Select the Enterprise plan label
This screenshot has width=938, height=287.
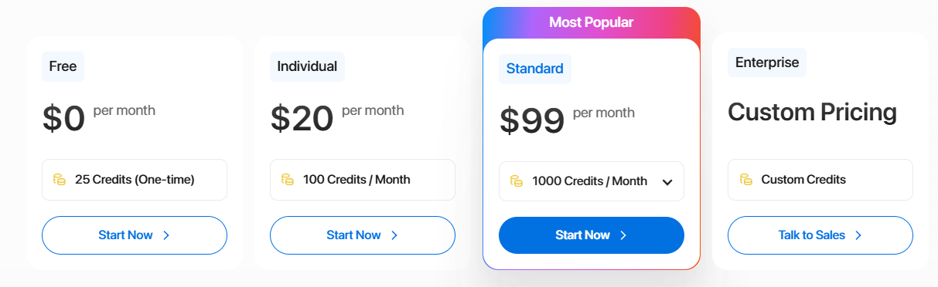coord(767,62)
